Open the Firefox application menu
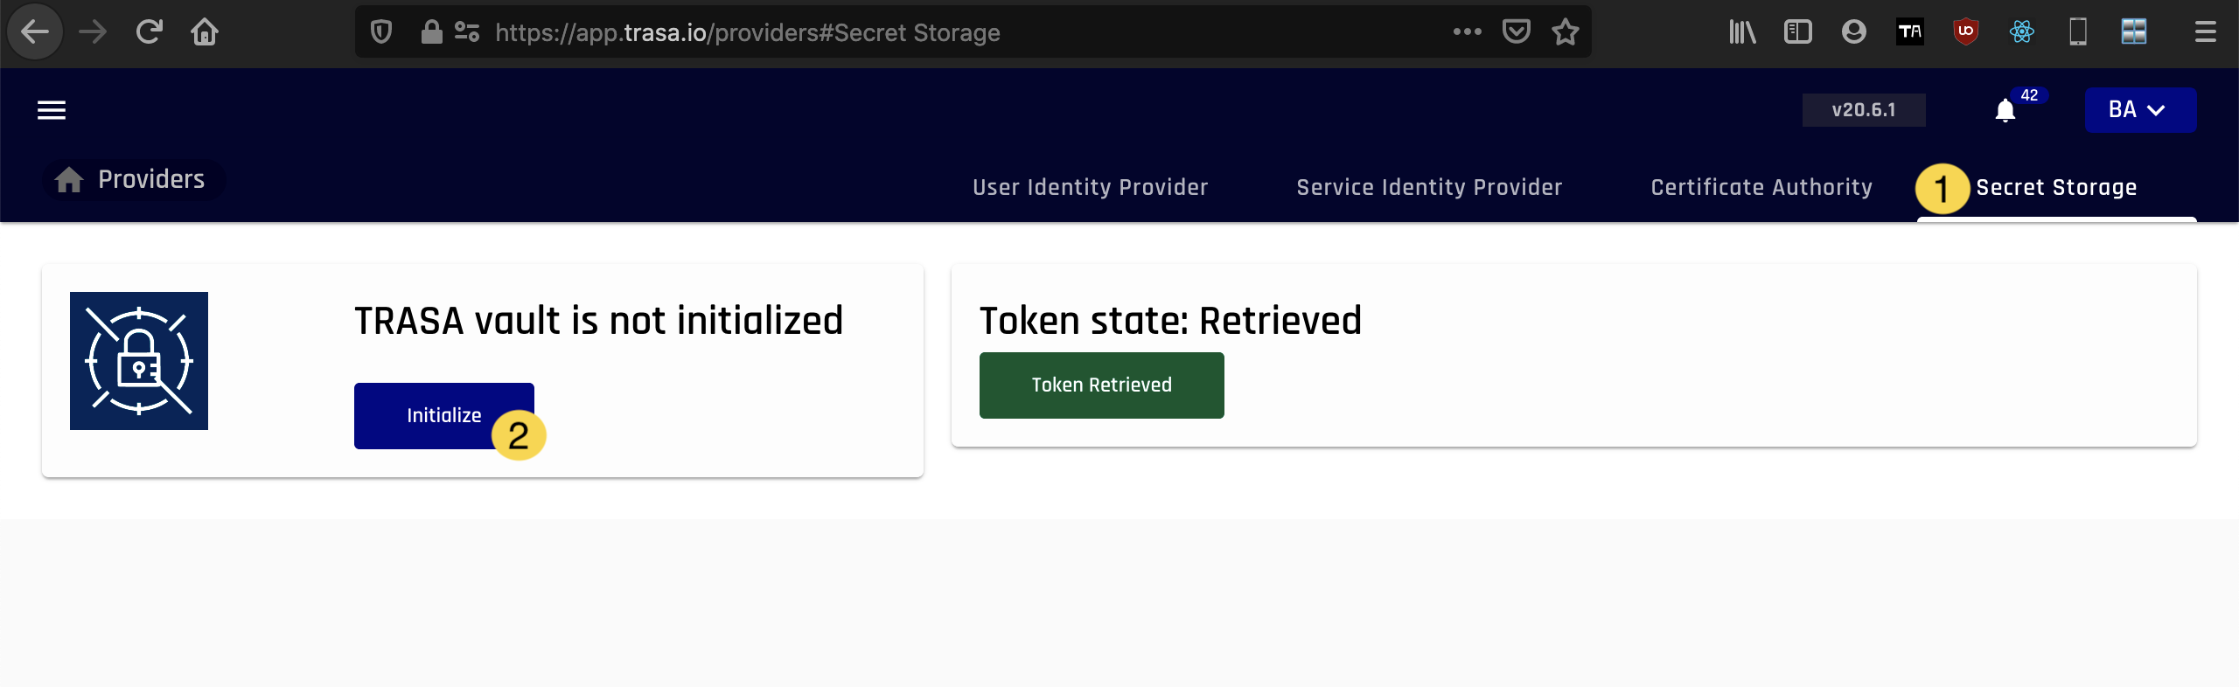 [2205, 32]
